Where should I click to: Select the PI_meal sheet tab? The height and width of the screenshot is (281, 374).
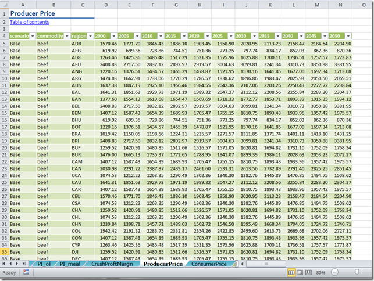[70, 264]
